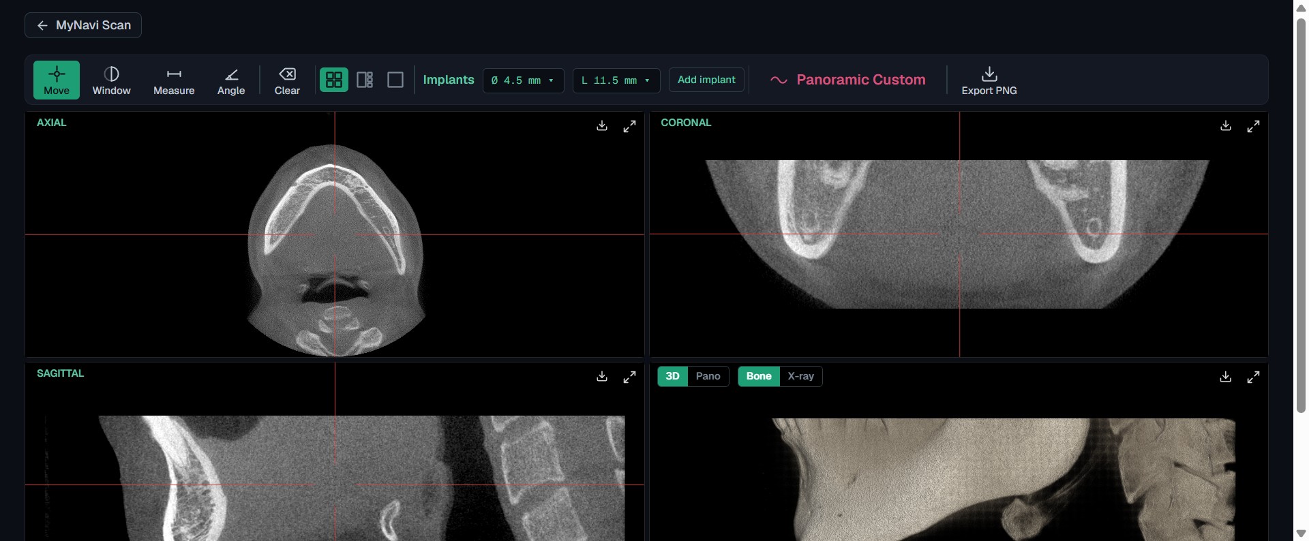Click Add implant button
Screen dimensions: 1309x541
click(706, 80)
